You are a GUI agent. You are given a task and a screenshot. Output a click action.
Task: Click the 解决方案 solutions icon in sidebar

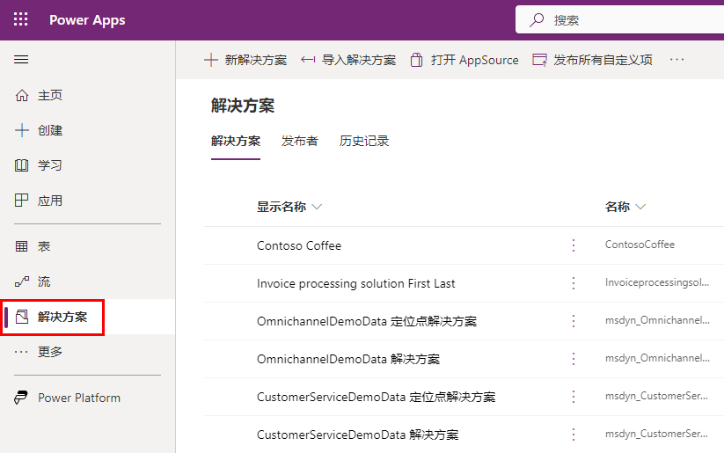(x=22, y=317)
